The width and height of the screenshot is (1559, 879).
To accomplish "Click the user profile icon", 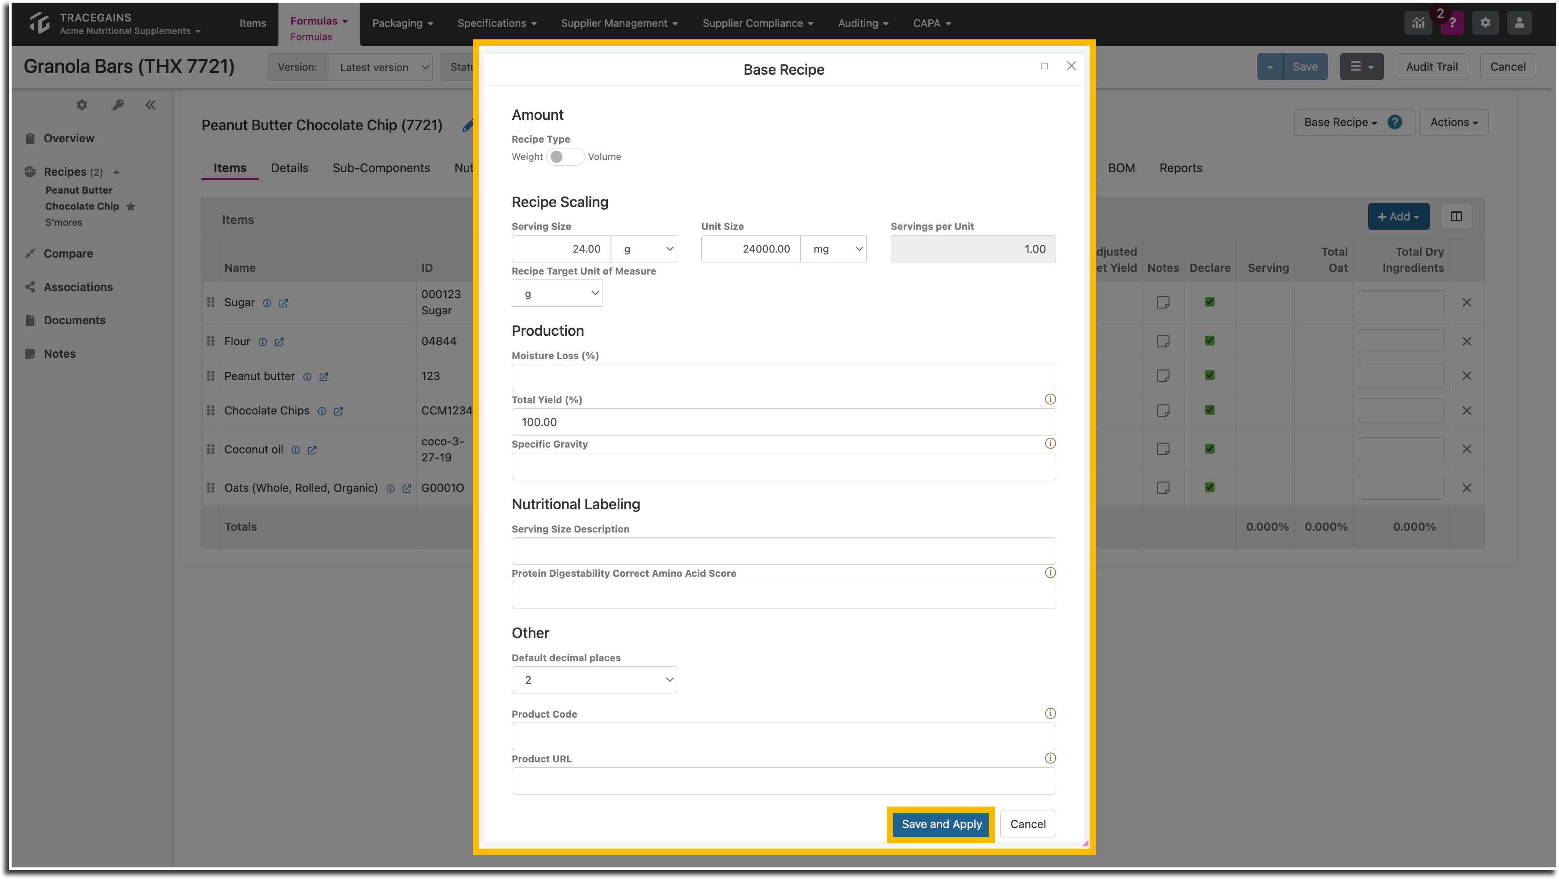I will tap(1519, 23).
